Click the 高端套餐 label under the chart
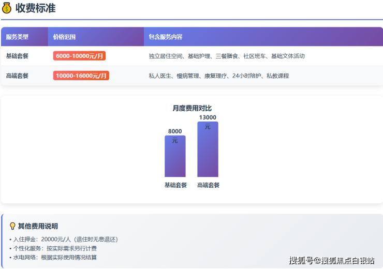The image size is (383, 269). click(208, 185)
